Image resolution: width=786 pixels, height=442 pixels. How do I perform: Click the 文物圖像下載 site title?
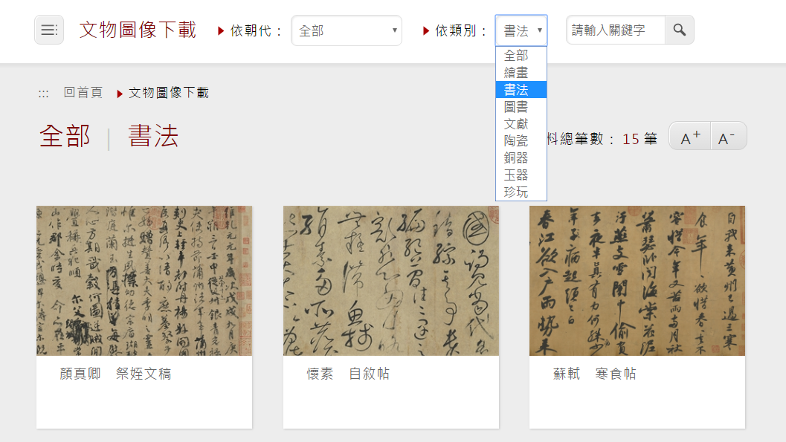click(x=138, y=30)
